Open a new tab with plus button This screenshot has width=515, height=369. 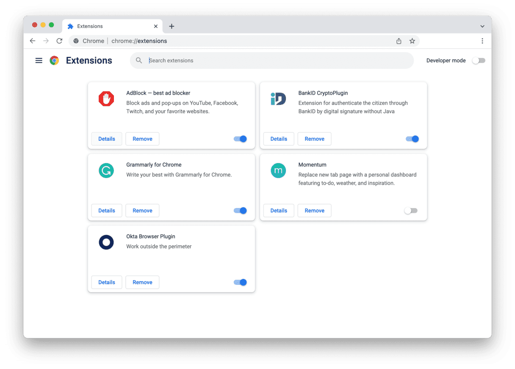click(x=172, y=26)
